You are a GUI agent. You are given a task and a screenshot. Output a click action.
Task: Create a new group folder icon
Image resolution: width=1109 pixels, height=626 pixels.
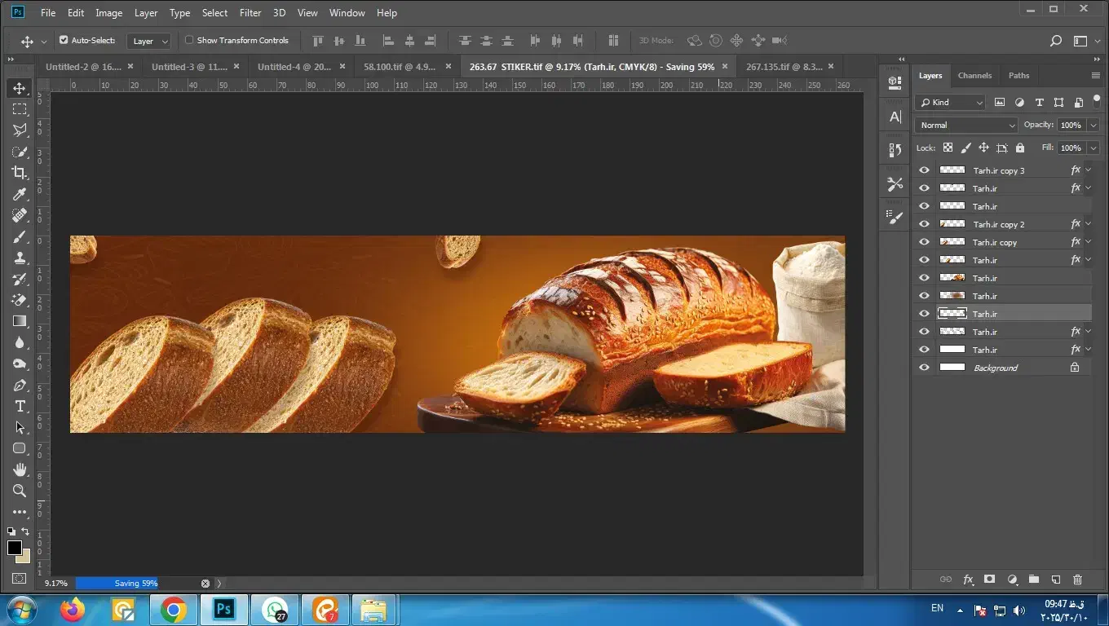(1034, 580)
